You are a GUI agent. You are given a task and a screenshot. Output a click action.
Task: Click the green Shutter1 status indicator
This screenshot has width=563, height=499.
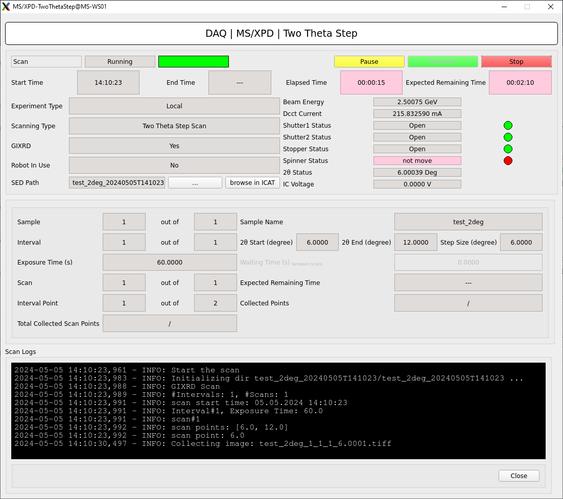point(508,125)
